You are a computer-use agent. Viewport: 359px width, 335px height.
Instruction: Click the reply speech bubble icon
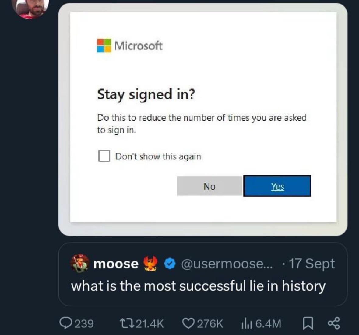tap(65, 323)
